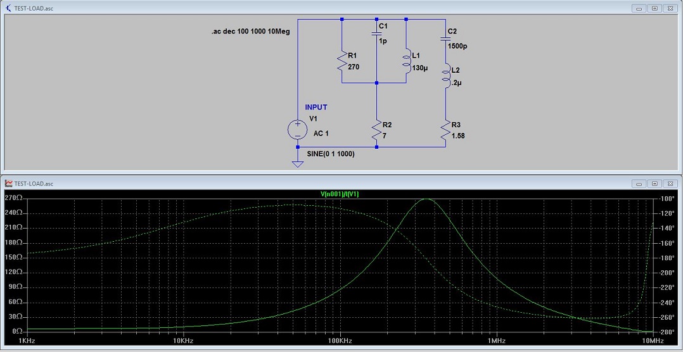The width and height of the screenshot is (683, 352).
Task: Click the -100° right axis label
Action: tap(666, 198)
